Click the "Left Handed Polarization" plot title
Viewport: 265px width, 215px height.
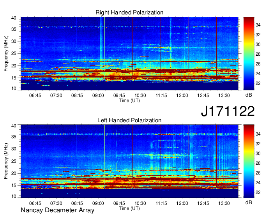129,120
